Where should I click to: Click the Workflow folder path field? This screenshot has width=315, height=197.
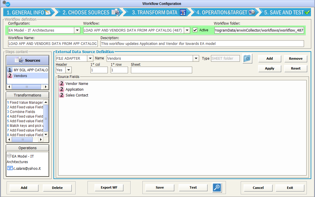pos(259,30)
